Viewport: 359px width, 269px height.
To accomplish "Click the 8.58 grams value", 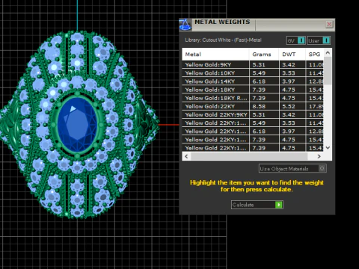I will pyautogui.click(x=259, y=106).
